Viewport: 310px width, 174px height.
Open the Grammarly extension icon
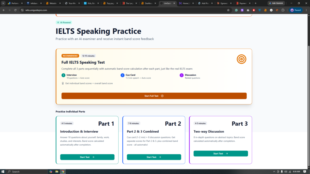click(x=236, y=10)
